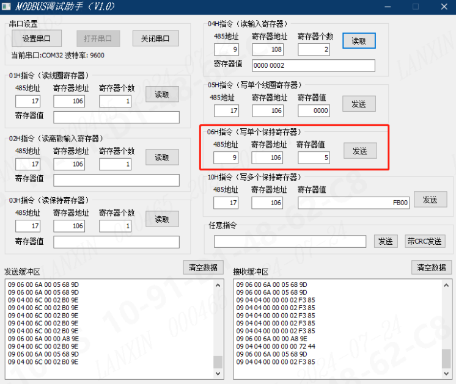
Task: Click the 关闭串口 button
Action: coord(156,38)
